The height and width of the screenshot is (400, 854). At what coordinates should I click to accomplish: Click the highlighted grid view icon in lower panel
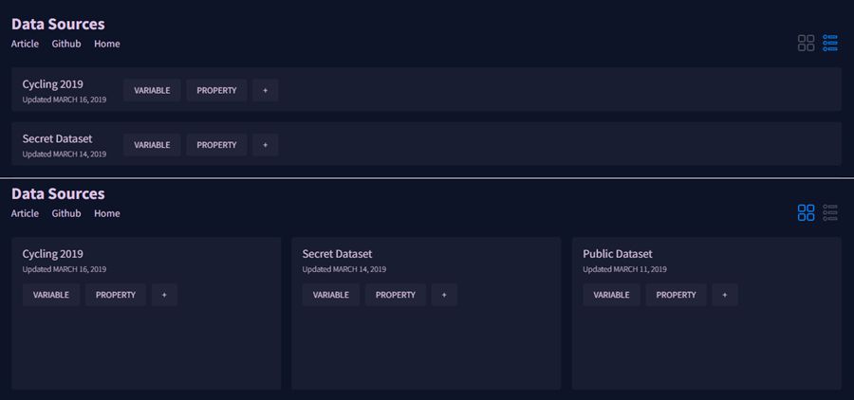(806, 212)
